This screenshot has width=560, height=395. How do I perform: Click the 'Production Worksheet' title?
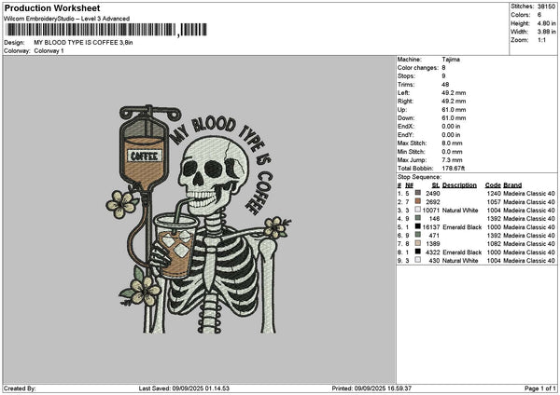tap(52, 7)
